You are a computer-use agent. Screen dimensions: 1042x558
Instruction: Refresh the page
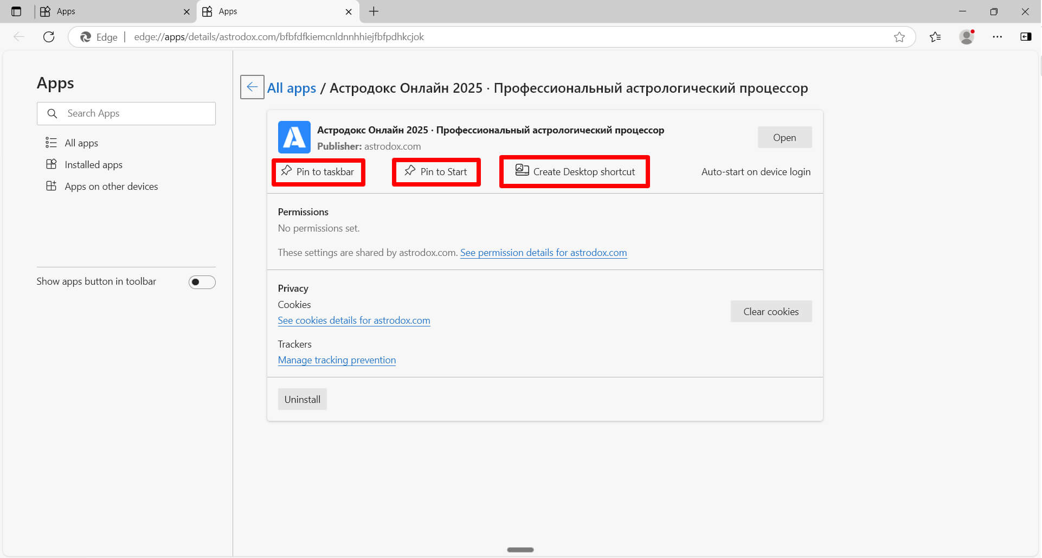(49, 37)
